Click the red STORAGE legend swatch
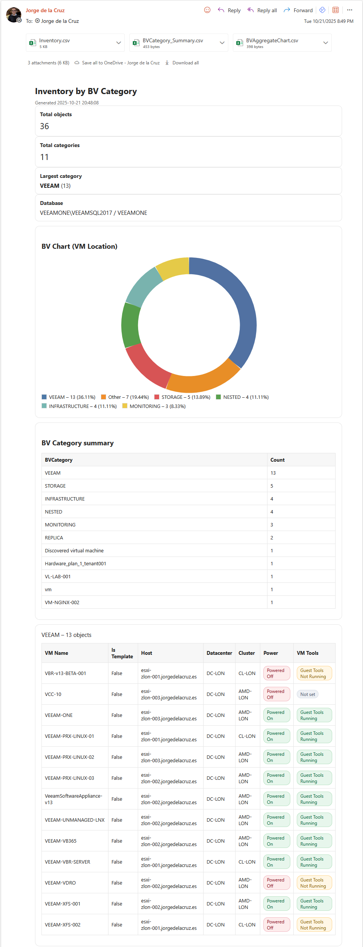The width and height of the screenshot is (363, 947). [x=157, y=397]
